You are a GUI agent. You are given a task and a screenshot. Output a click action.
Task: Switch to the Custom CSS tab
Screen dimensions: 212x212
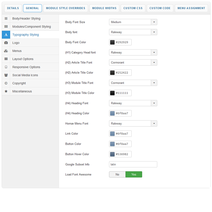133,8
